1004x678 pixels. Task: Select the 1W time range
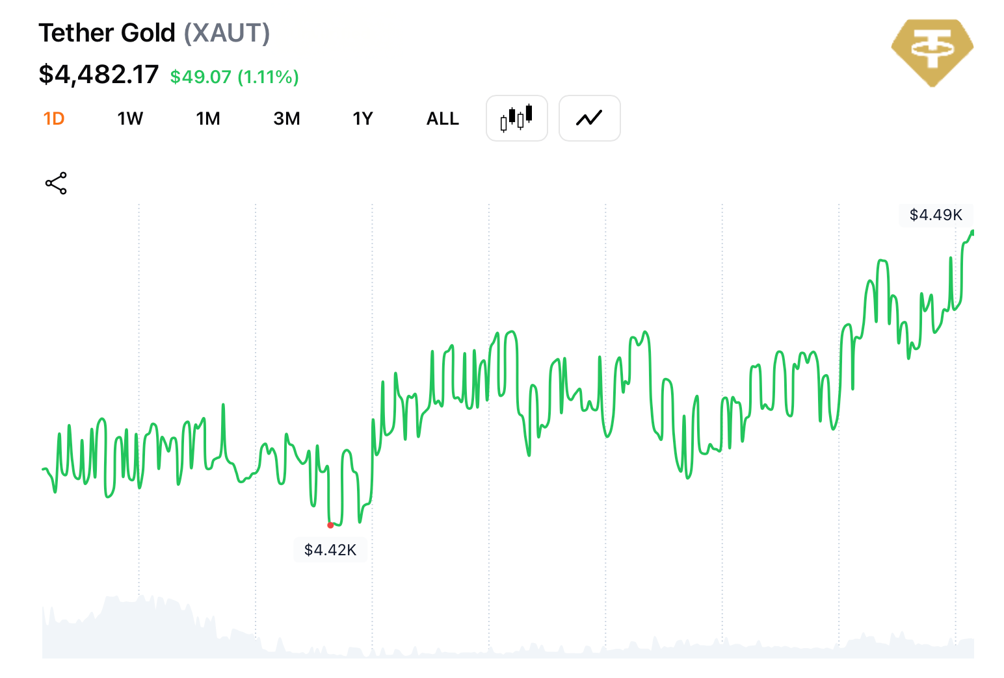click(x=130, y=119)
